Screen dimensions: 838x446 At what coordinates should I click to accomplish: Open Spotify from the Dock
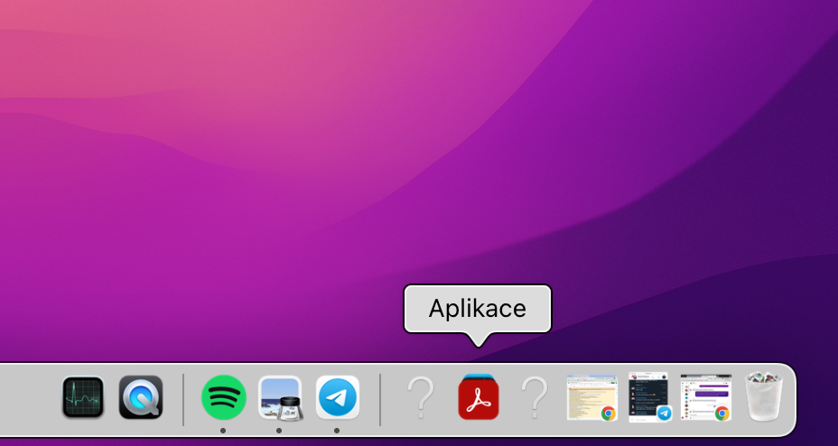223,397
